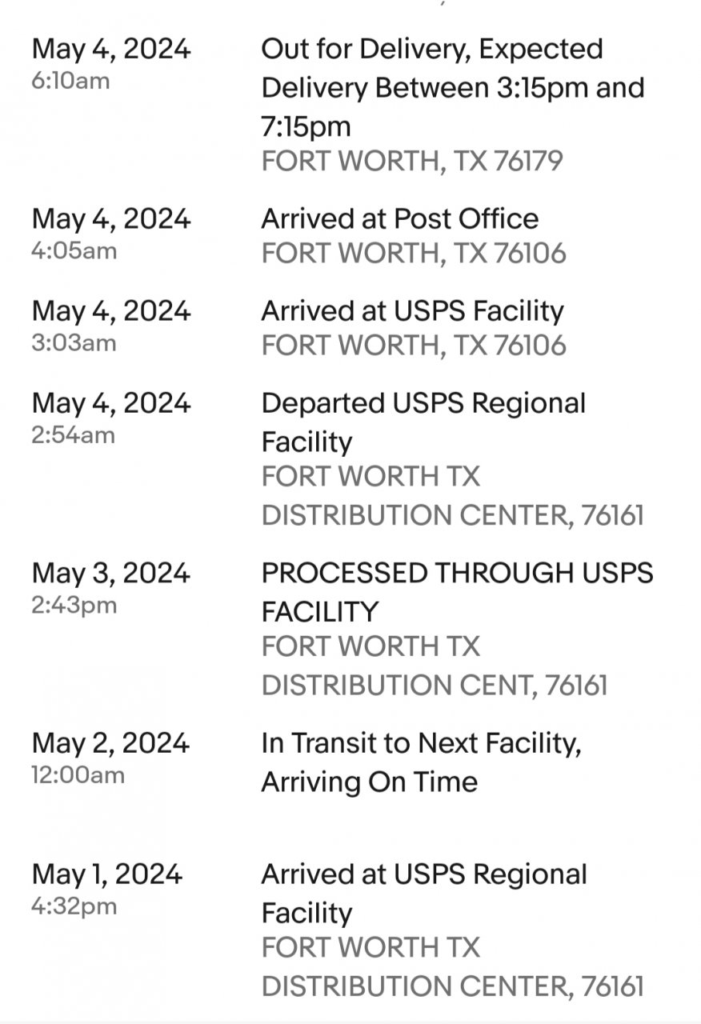Select the "Arrived at Post Office" status
The image size is (701, 1024).
point(399,218)
